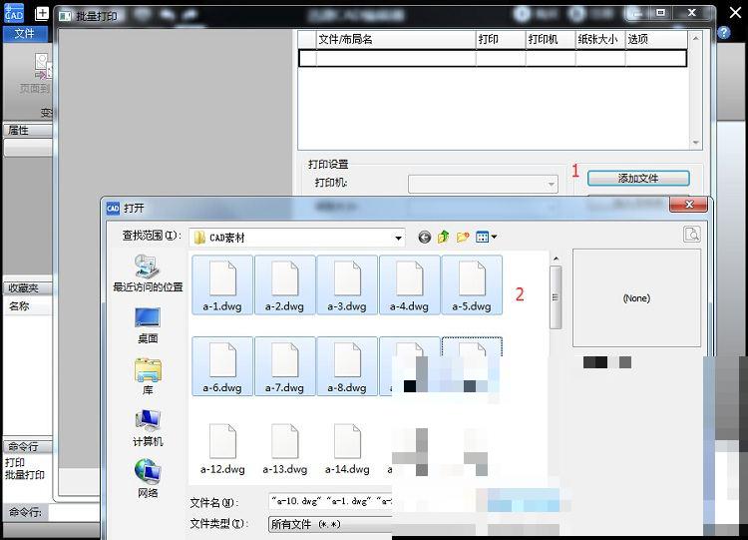Image resolution: width=748 pixels, height=540 pixels.
Task: Select file a-12.dwg
Action: (x=222, y=449)
